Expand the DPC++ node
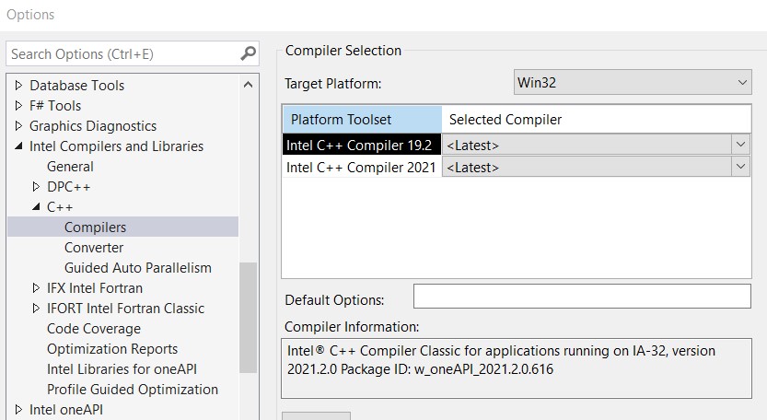This screenshot has height=420, width=767. (x=37, y=187)
